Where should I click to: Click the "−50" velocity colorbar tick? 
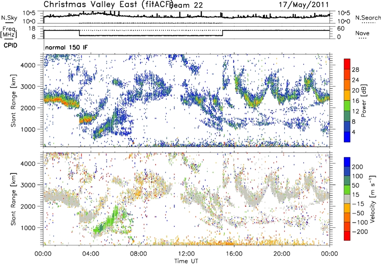click(358, 213)
